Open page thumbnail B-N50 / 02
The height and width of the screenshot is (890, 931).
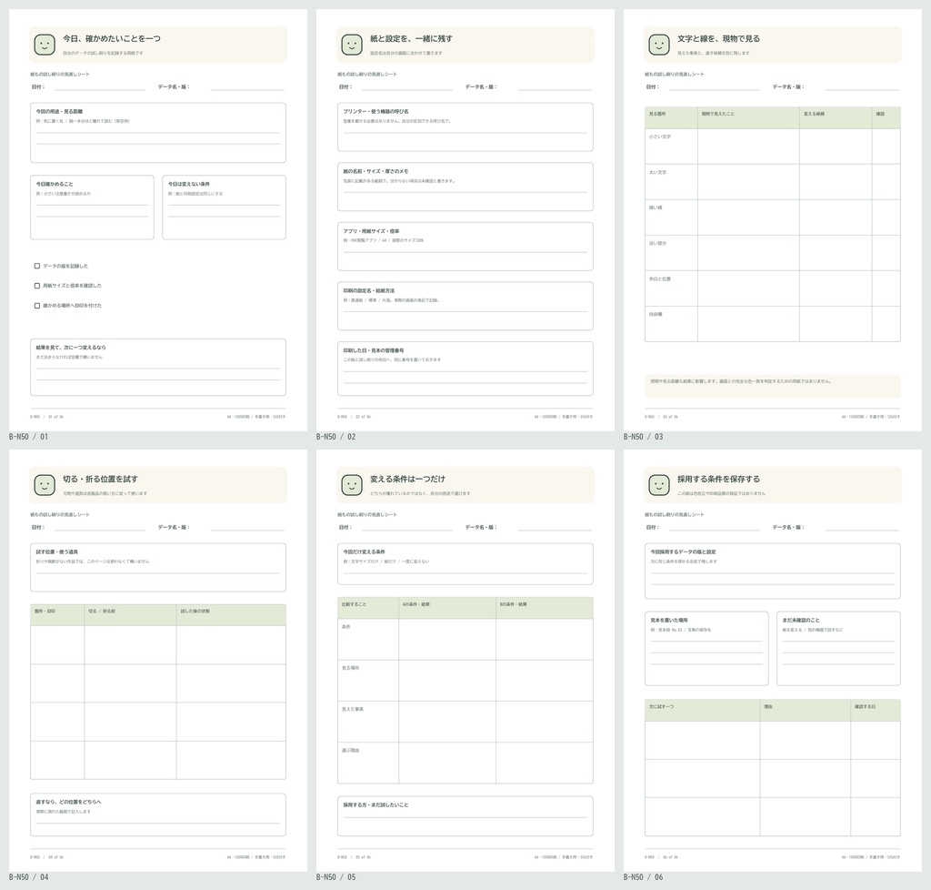tap(465, 220)
